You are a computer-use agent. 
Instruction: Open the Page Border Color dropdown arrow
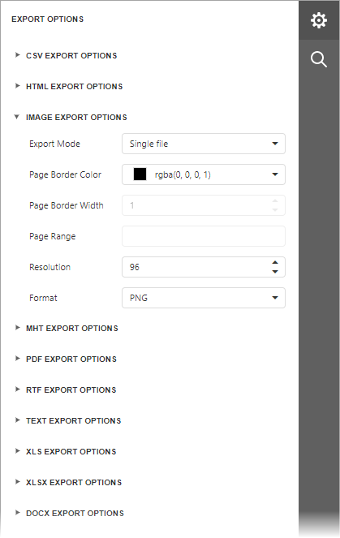pos(275,174)
